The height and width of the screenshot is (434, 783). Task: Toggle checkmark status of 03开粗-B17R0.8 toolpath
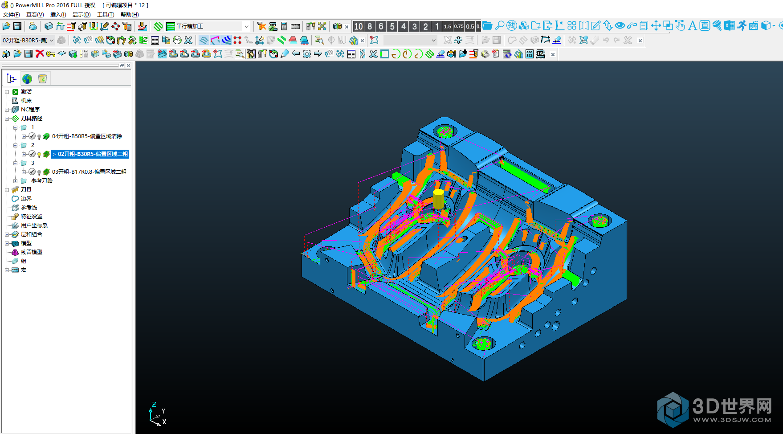point(32,172)
